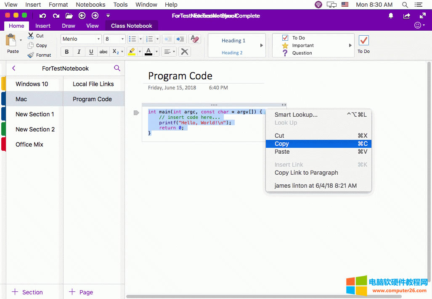432x299 pixels.
Task: Toggle bold formatting on selected text
Action: [66, 52]
